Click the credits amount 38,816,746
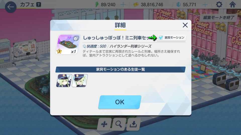The image size is (241, 135). (152, 4)
